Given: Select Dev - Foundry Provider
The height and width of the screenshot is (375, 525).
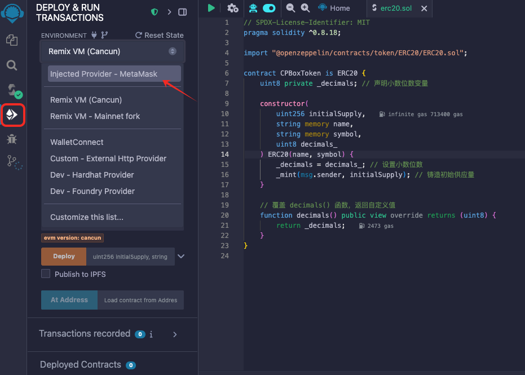Looking at the screenshot, I should (92, 191).
